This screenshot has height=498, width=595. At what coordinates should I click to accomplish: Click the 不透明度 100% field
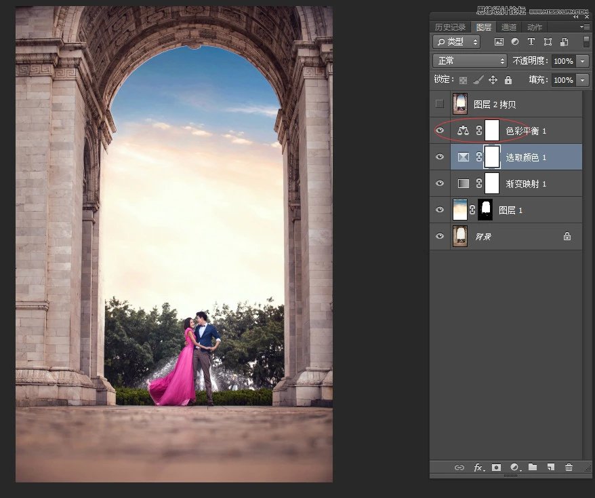click(x=564, y=61)
